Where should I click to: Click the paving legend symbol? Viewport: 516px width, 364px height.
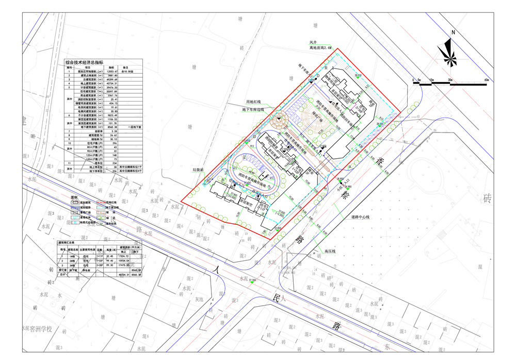(x=102, y=212)
